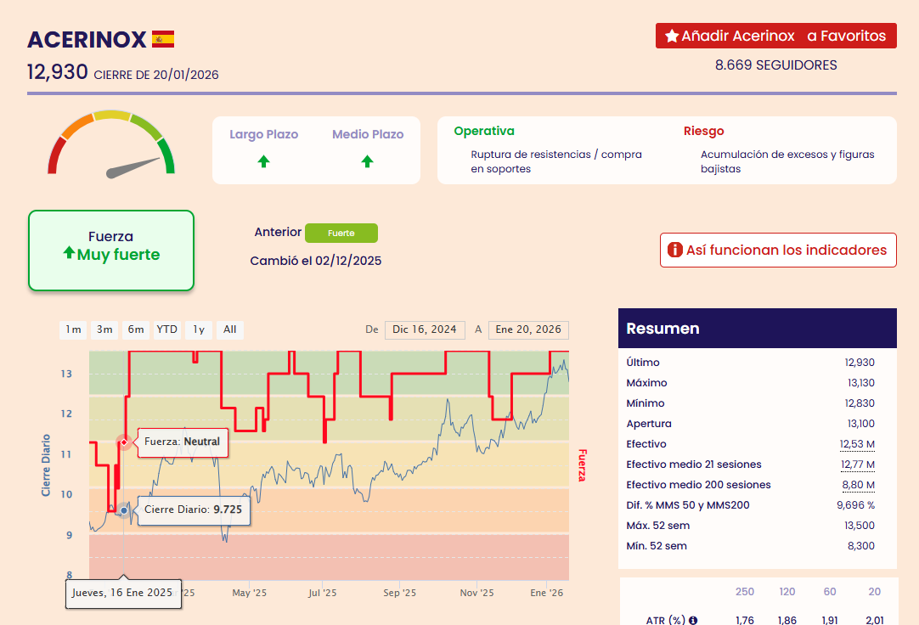The width and height of the screenshot is (919, 625).
Task: Click the Efectivo medio 21 sesiones value 12,77 M
Action: tap(858, 465)
